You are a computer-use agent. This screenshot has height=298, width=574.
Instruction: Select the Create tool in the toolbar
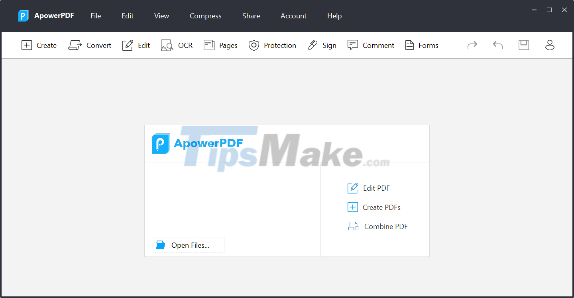39,45
